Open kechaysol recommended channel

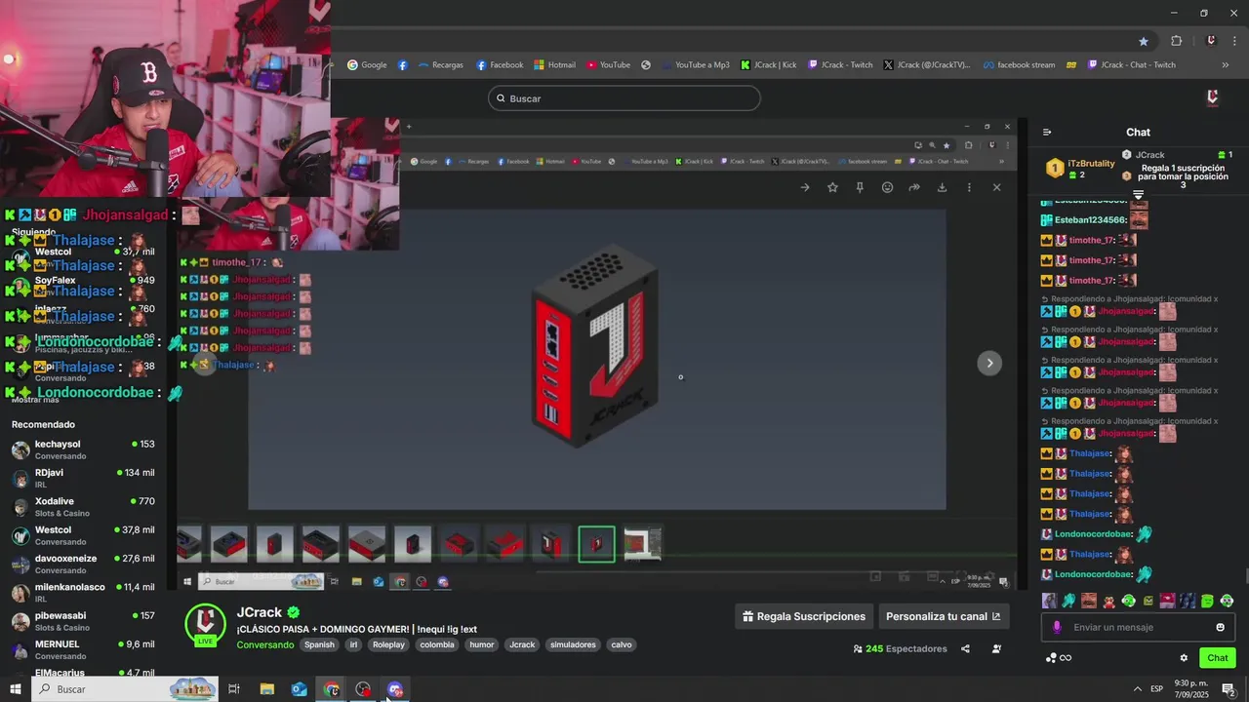click(x=84, y=449)
